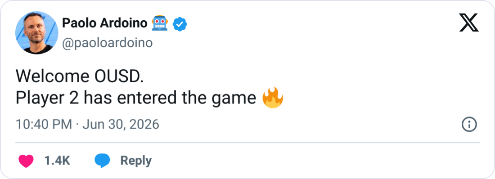The height and width of the screenshot is (179, 495).
Task: Like the tweet with the pink heart
Action: (26, 161)
